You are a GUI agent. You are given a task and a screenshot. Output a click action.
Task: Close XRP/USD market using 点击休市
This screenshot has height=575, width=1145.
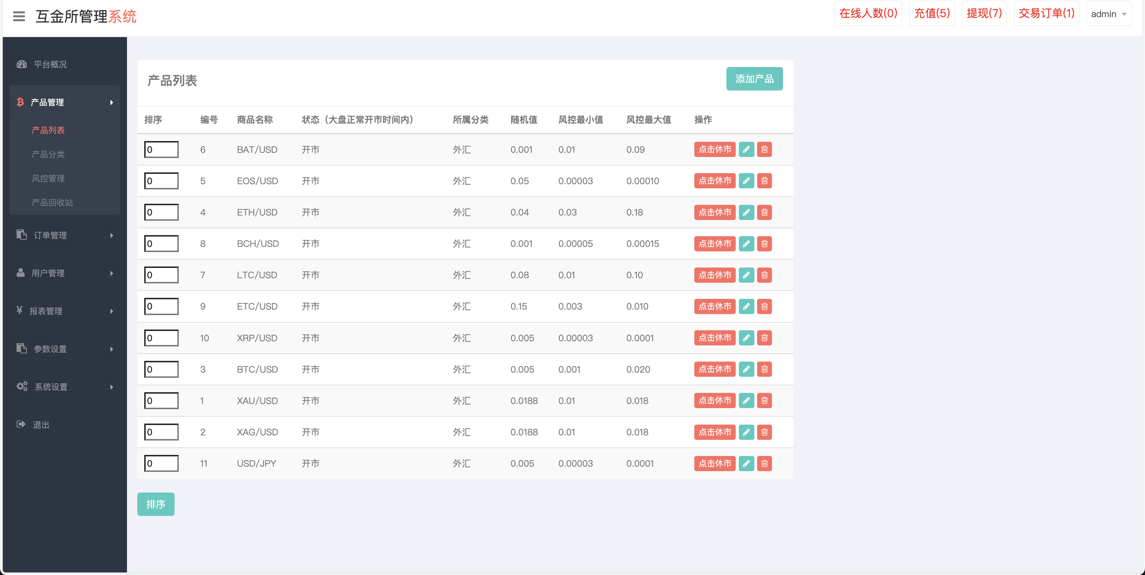[x=714, y=338]
